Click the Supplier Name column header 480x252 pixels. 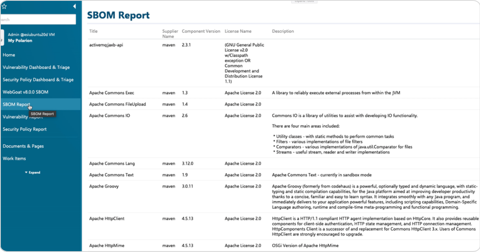170,34
